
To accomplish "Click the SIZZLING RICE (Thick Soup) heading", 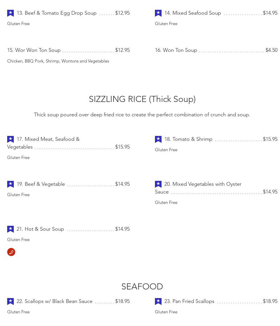I will 142,99.
